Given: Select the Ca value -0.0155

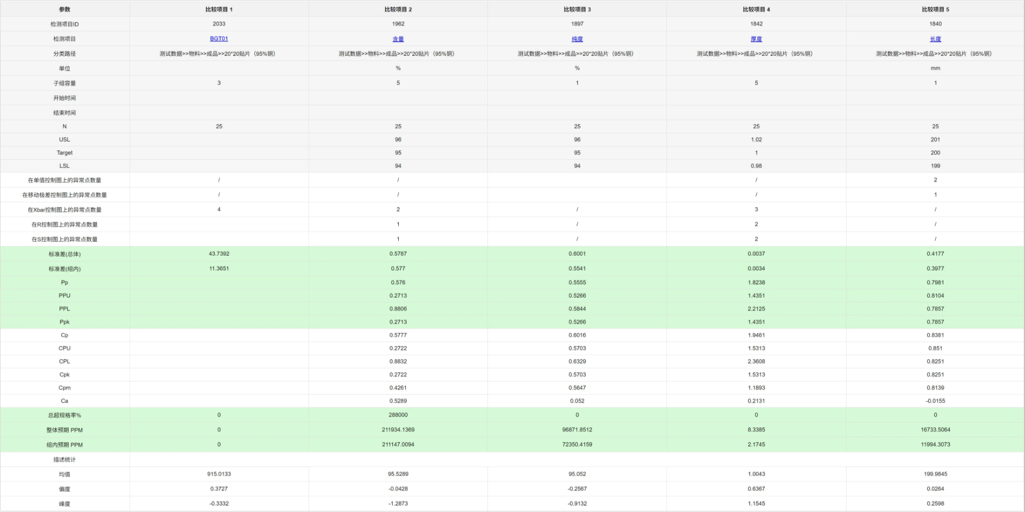Looking at the screenshot, I should tap(935, 401).
